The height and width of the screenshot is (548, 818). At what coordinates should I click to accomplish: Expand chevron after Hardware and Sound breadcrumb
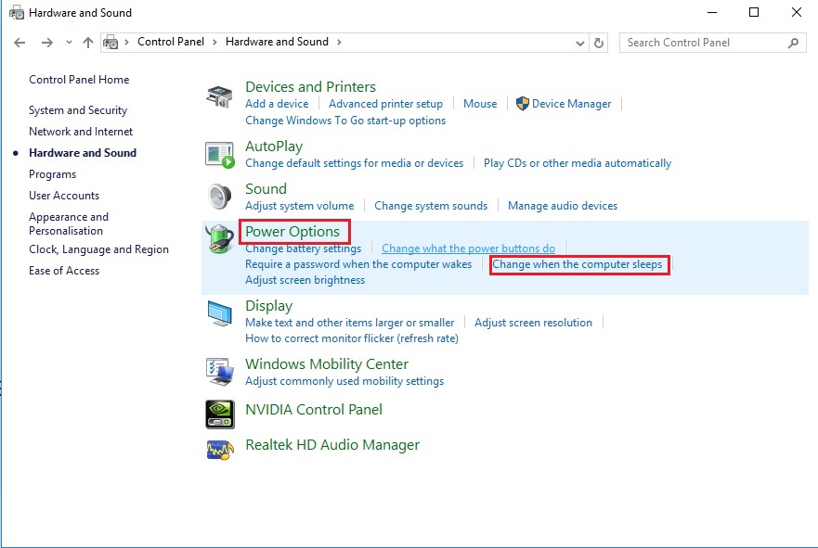coord(339,43)
